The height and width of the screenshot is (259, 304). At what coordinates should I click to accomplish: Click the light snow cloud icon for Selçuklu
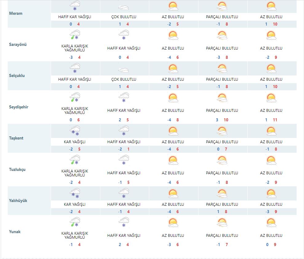(x=75, y=68)
